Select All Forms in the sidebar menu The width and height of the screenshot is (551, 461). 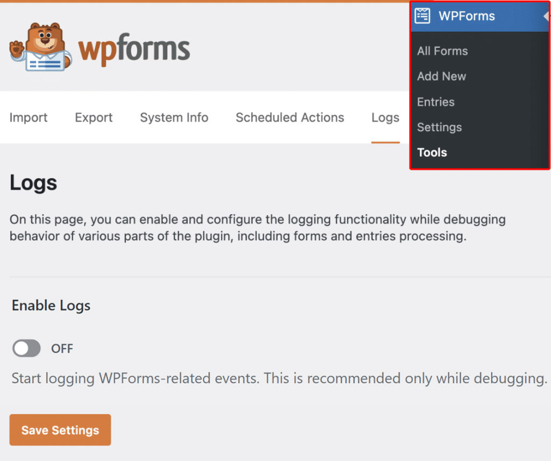(x=442, y=51)
